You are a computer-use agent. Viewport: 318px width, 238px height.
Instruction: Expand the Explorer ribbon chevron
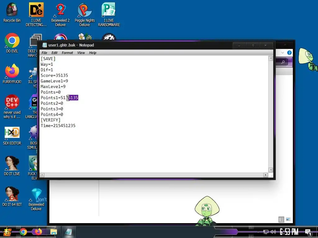click(283, 53)
